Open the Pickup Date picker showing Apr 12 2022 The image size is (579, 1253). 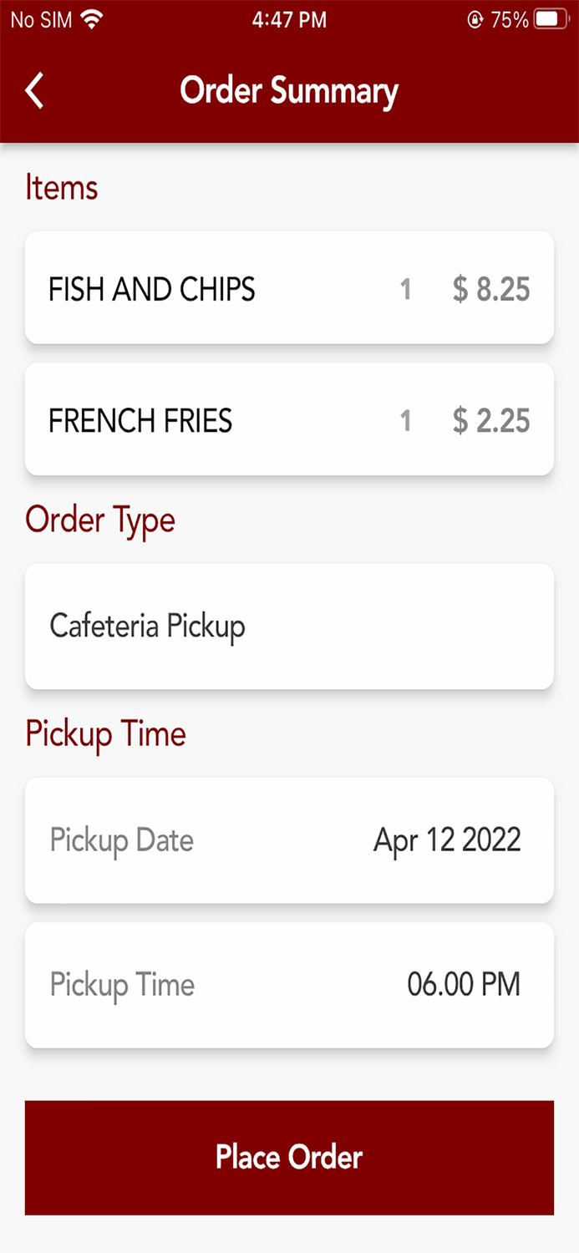point(289,840)
